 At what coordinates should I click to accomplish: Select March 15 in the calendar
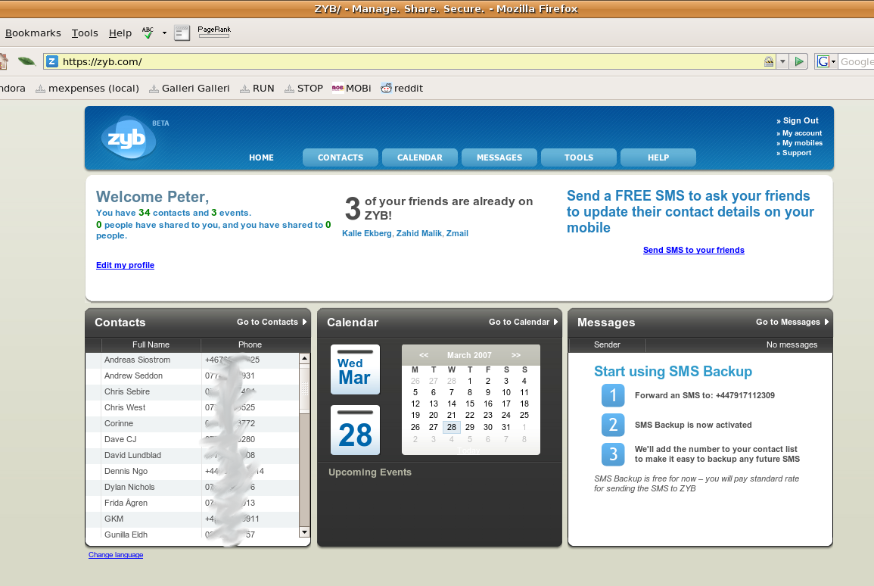470,404
